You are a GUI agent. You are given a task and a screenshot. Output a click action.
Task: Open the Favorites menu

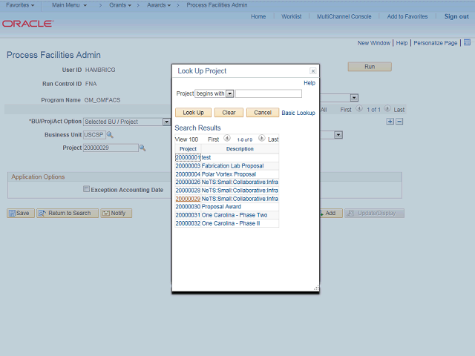pyautogui.click(x=20, y=5)
